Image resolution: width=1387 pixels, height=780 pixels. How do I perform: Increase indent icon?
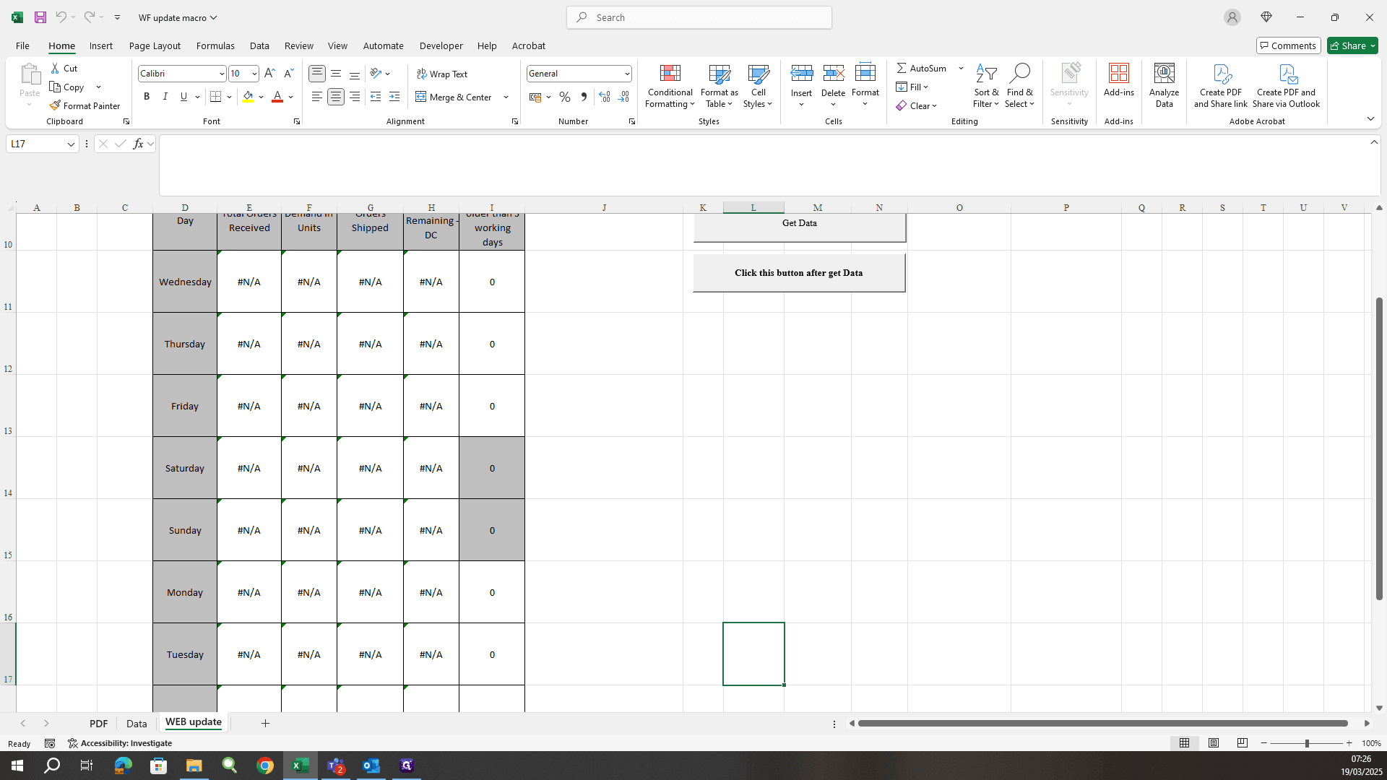[x=394, y=97]
